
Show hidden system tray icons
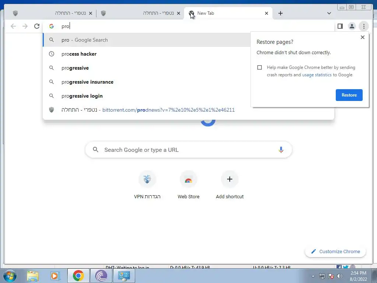click(313, 276)
